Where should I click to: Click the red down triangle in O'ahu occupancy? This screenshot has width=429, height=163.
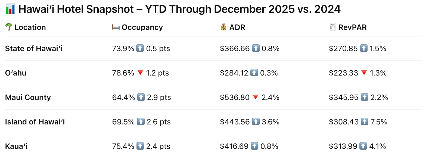tap(140, 73)
